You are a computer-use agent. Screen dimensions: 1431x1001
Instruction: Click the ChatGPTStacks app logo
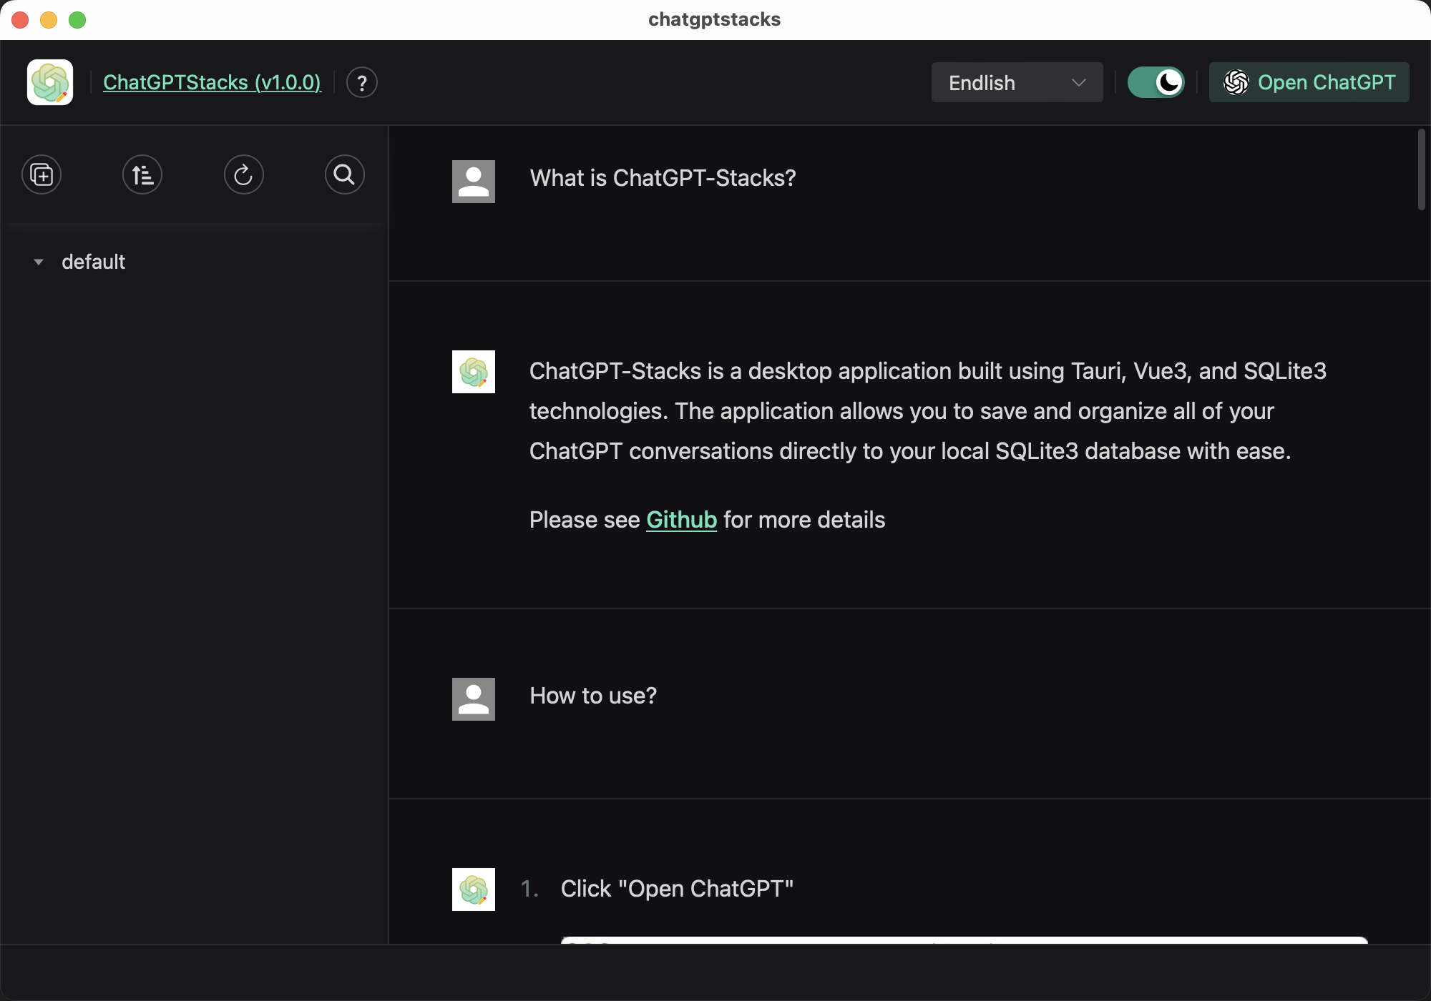click(50, 82)
